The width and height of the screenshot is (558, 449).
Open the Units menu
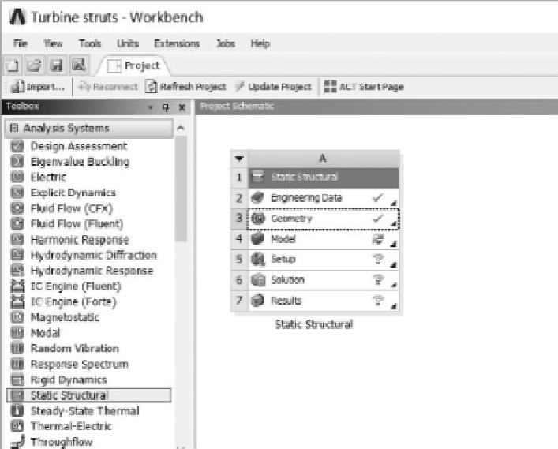coord(128,43)
